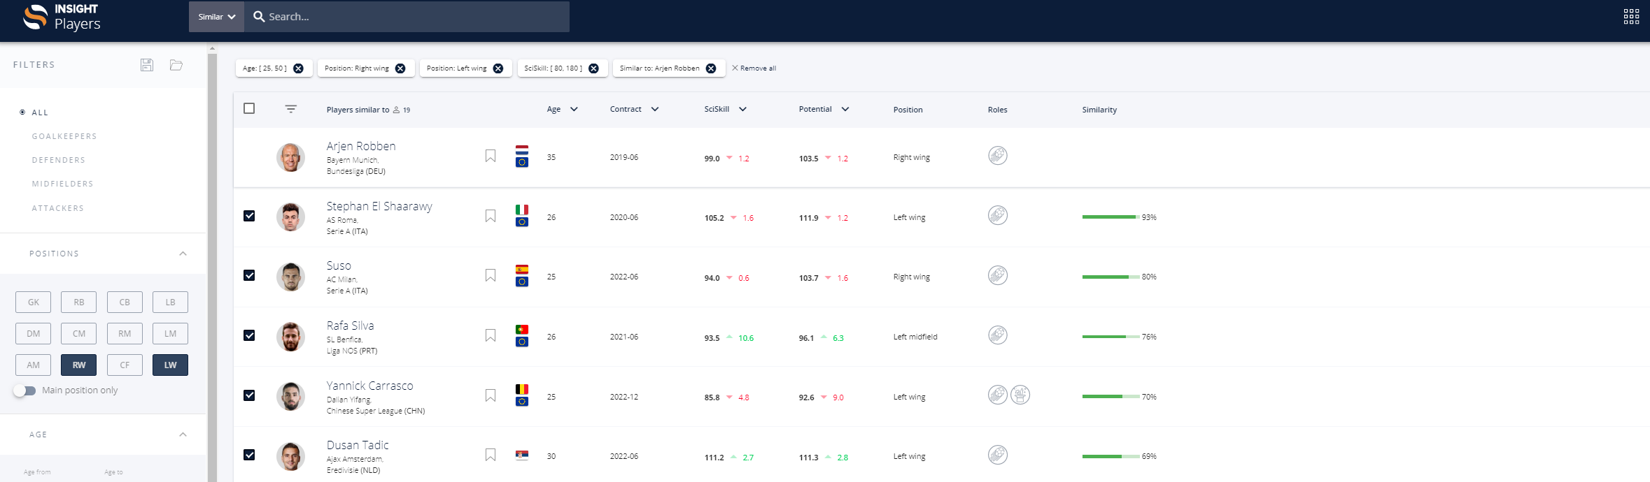Uncheck Yannick Carrasco's row checkbox
Screen dimensions: 1650x482
pyautogui.click(x=249, y=395)
